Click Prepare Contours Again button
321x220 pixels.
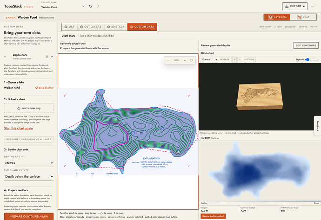coord(29,216)
